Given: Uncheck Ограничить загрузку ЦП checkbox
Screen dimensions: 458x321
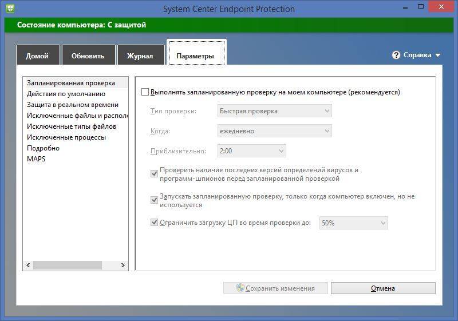Looking at the screenshot, I should click(x=154, y=223).
